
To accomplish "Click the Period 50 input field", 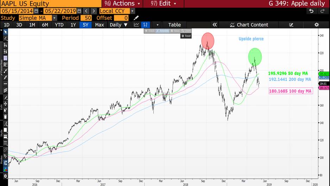I will pos(86,18).
